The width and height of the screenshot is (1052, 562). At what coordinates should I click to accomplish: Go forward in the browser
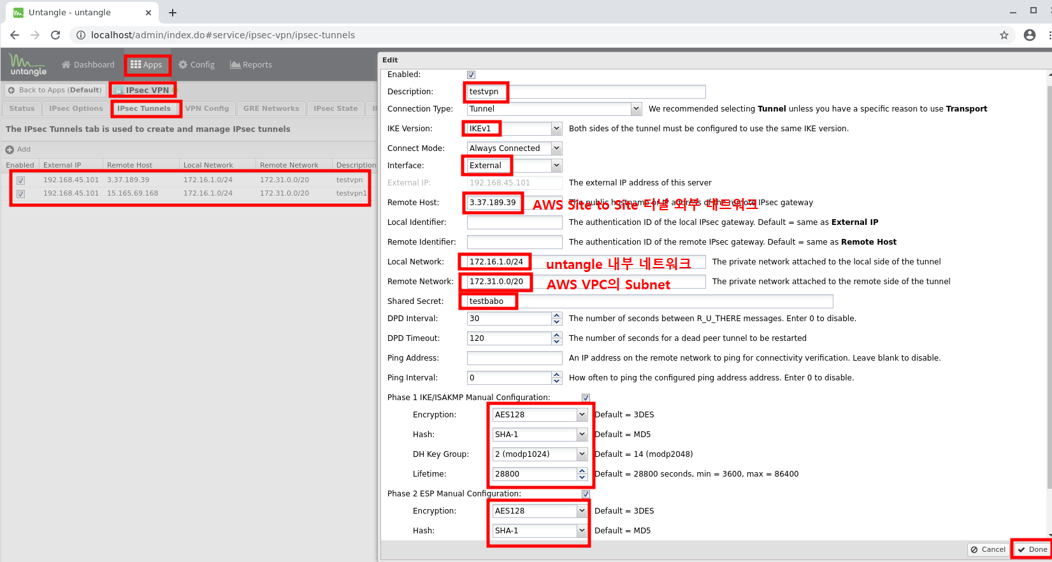coord(35,35)
